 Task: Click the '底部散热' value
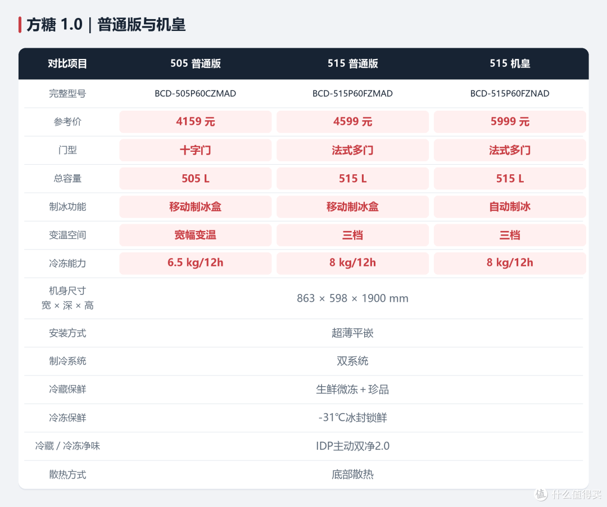[352, 474]
